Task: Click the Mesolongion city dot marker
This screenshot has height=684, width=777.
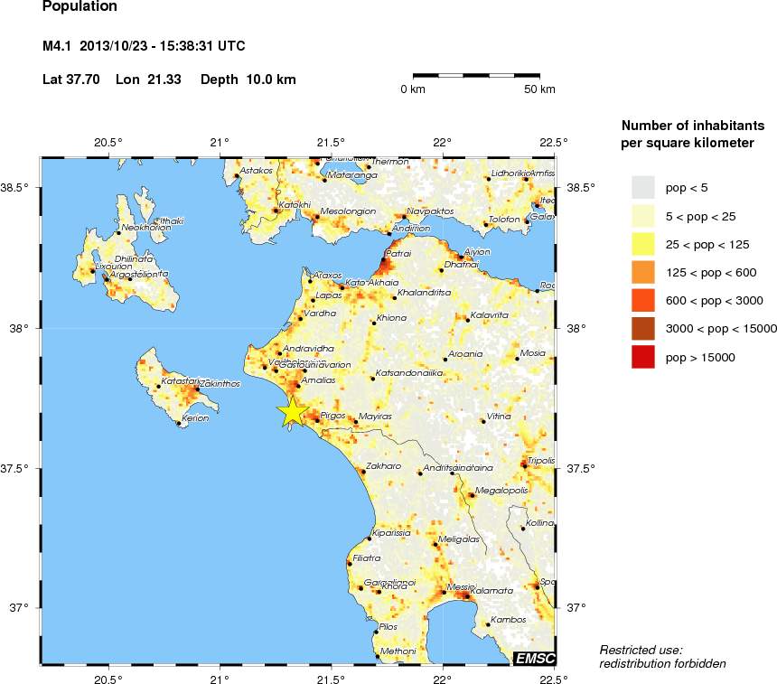Action: [x=316, y=217]
